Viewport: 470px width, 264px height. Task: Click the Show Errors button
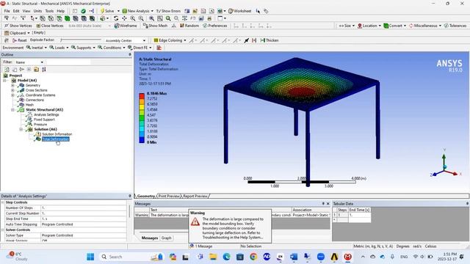(x=168, y=11)
